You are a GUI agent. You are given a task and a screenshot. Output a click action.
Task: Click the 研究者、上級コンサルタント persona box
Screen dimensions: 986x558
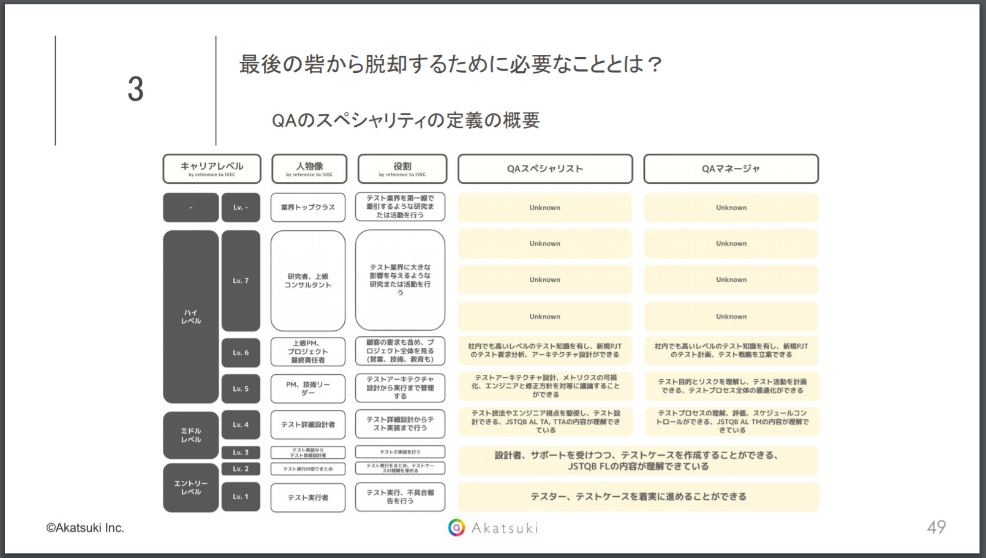click(x=308, y=281)
